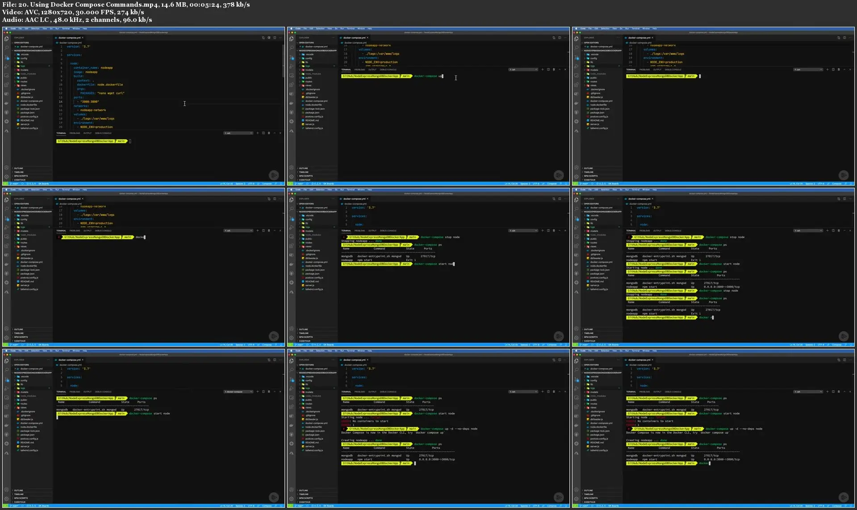Click Manage gear icon in the seventh thumbnail

(x=6, y=499)
